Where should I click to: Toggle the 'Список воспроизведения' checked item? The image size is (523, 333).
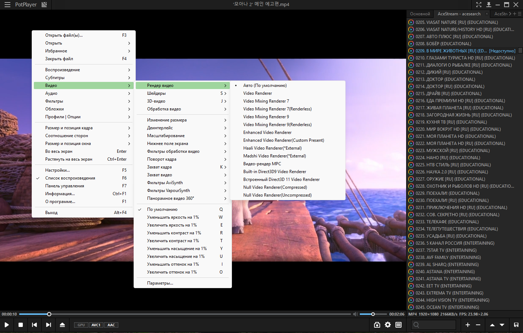70,178
